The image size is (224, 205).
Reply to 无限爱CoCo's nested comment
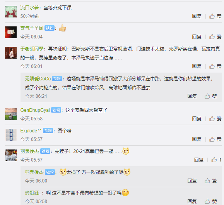point(192,96)
